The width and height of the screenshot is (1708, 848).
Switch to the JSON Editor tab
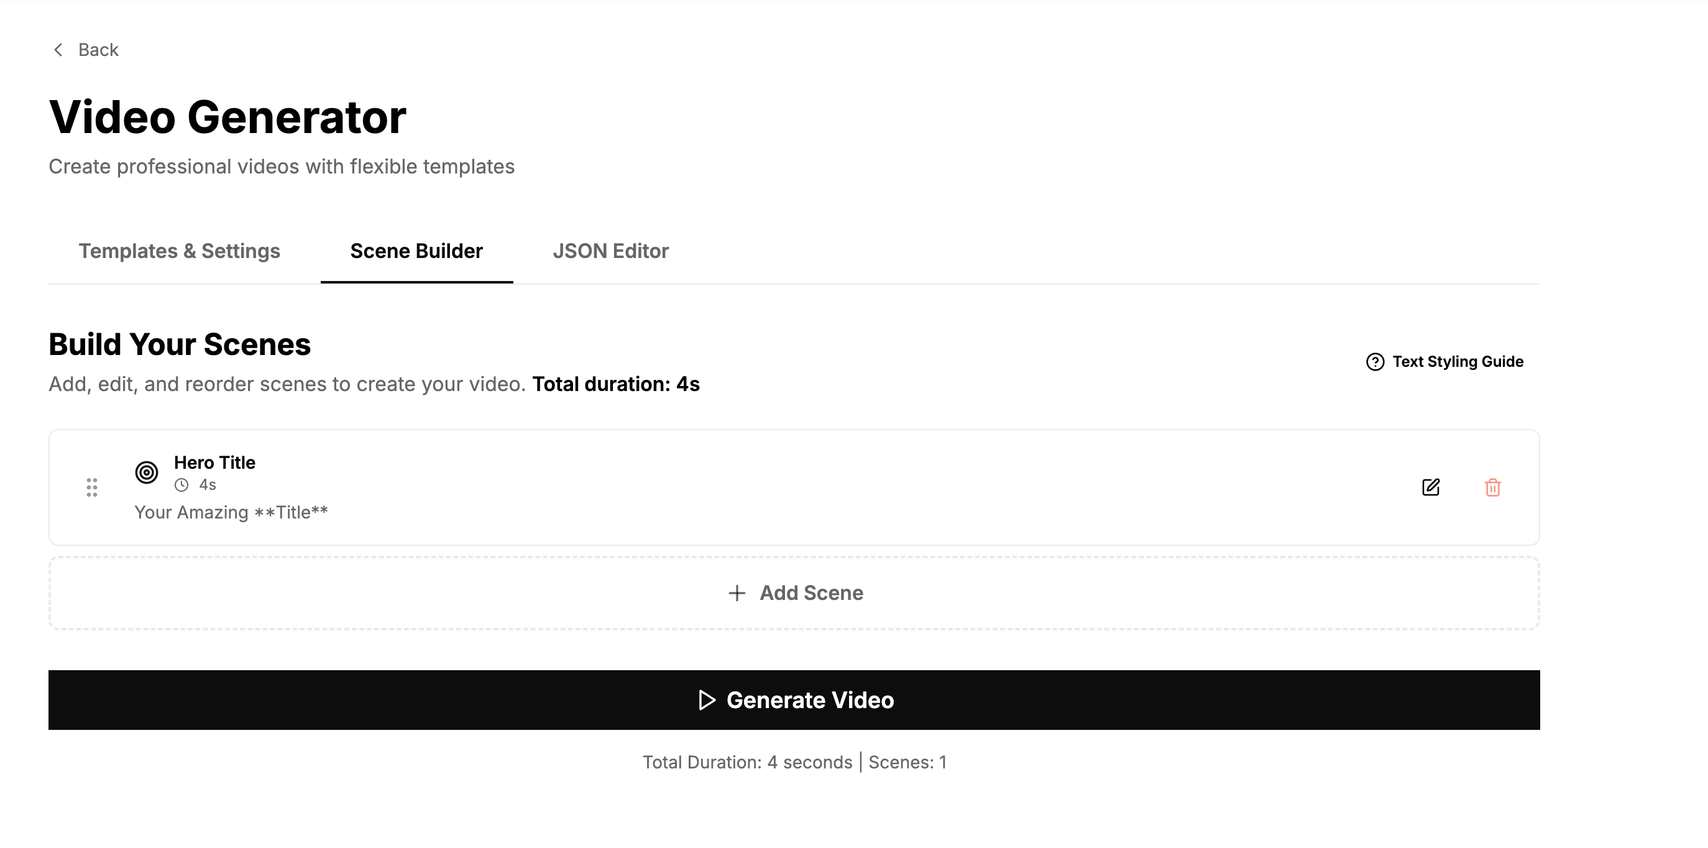pyautogui.click(x=610, y=251)
